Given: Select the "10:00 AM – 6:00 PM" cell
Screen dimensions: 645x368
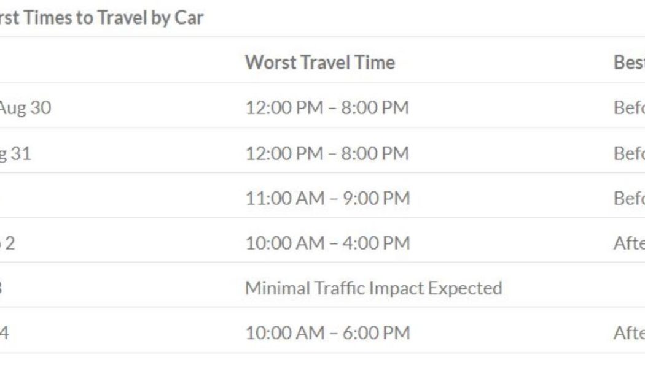Looking at the screenshot, I should click(327, 332).
